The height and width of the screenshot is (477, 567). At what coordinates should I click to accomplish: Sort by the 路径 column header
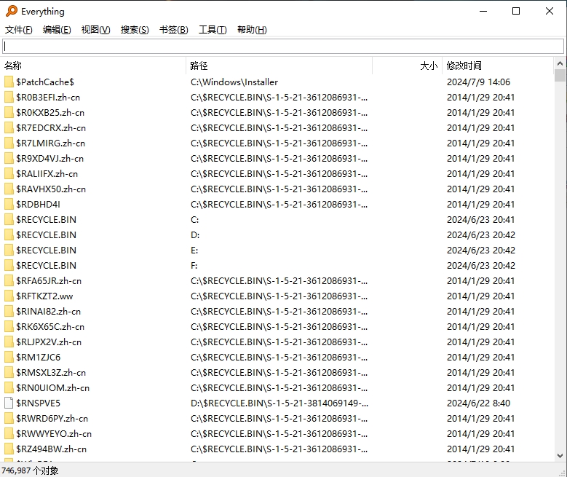(279, 66)
